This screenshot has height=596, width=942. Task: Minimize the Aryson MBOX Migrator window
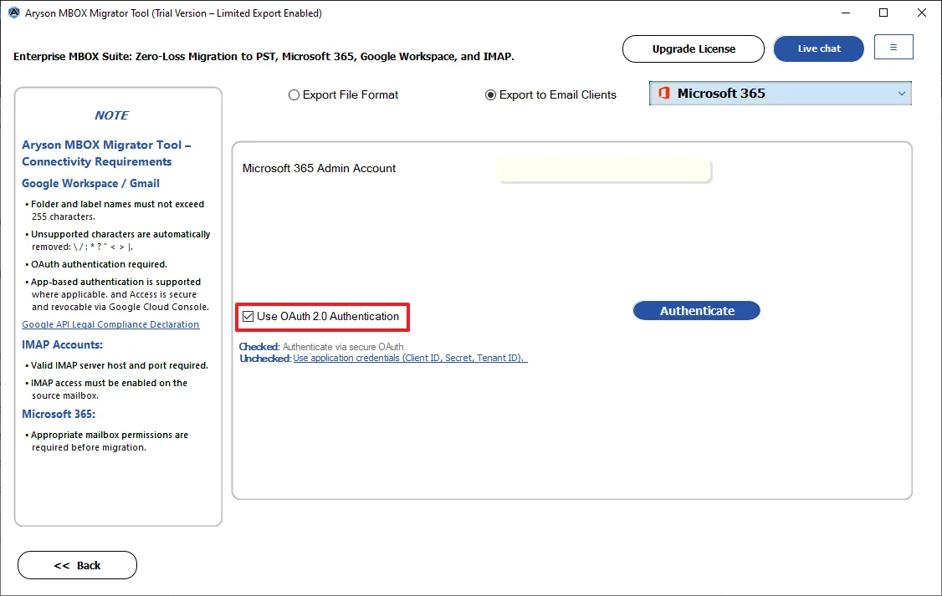pos(846,13)
